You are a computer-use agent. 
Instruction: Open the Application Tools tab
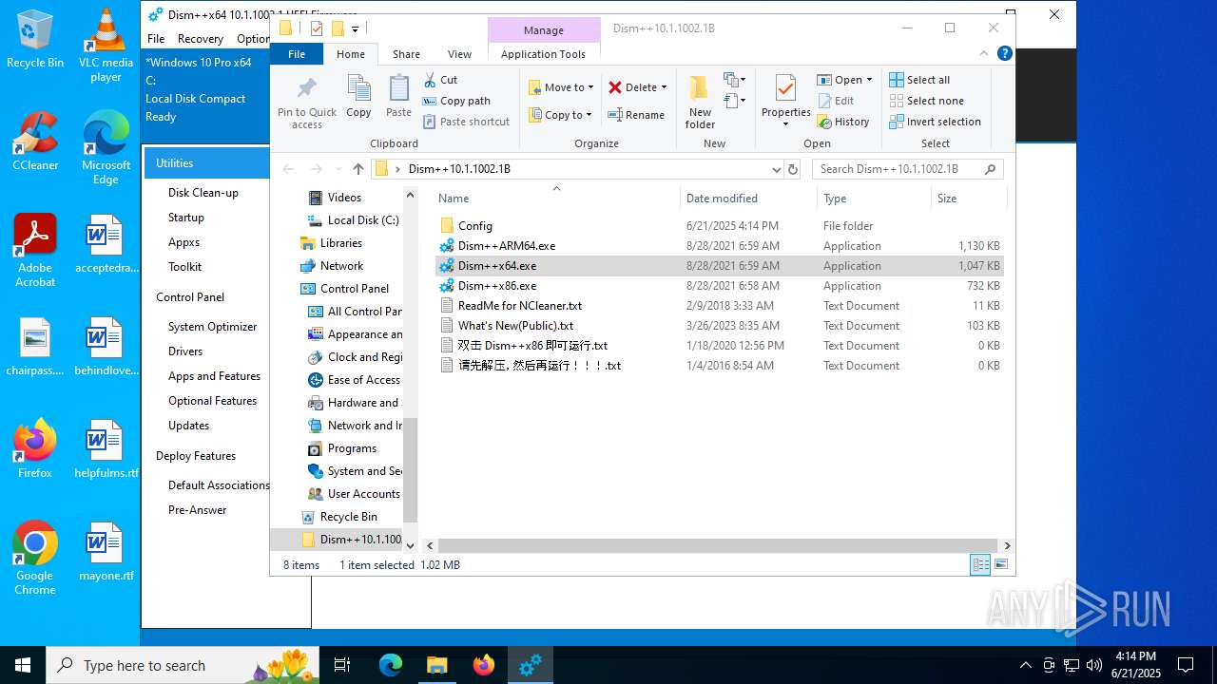pyautogui.click(x=543, y=54)
